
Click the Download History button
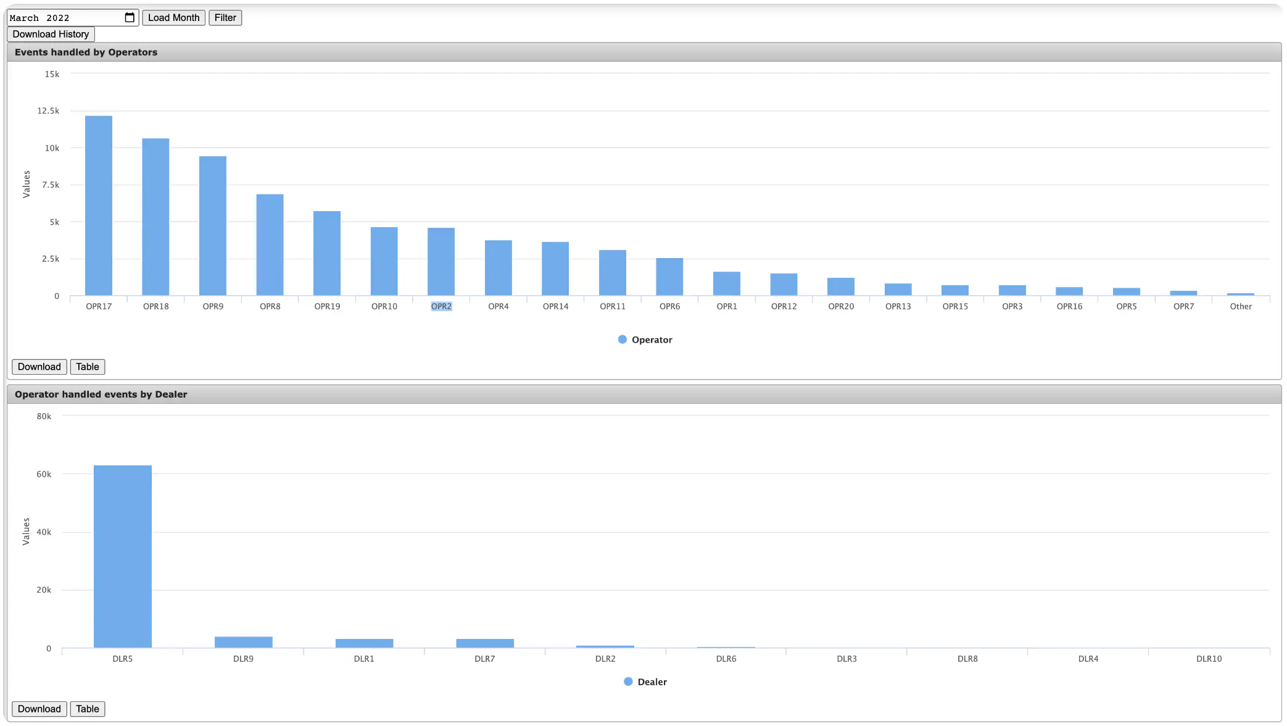(x=51, y=35)
